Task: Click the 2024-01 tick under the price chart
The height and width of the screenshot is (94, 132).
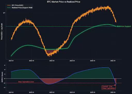Action: coord(72,61)
